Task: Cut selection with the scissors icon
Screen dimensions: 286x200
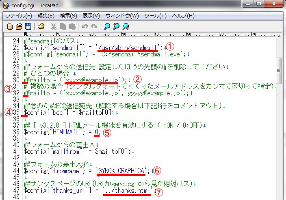Action: point(54,27)
